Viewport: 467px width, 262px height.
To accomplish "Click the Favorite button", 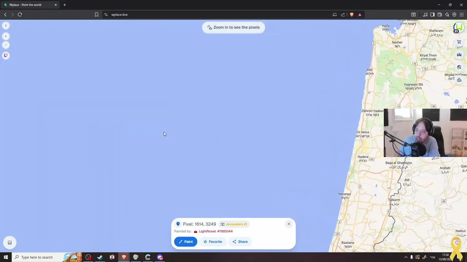I will click(213, 242).
